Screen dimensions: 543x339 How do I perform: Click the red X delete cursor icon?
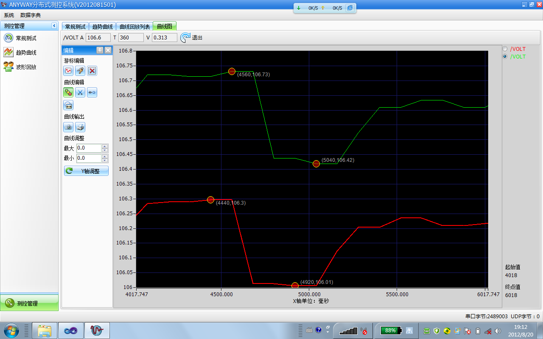[92, 71]
